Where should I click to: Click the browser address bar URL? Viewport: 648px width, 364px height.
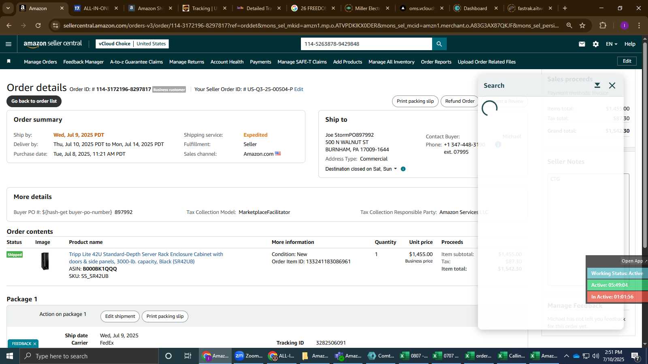coord(311,25)
